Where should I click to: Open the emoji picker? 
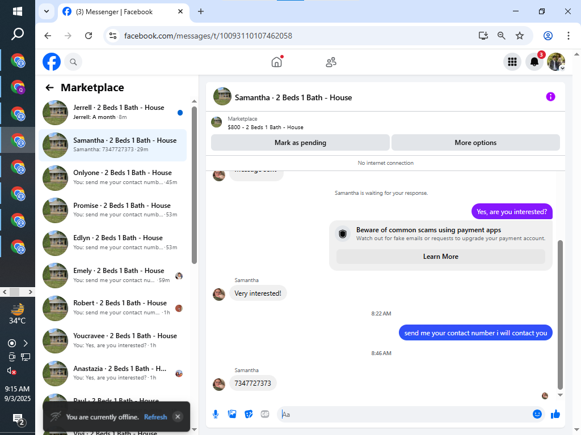click(x=537, y=414)
